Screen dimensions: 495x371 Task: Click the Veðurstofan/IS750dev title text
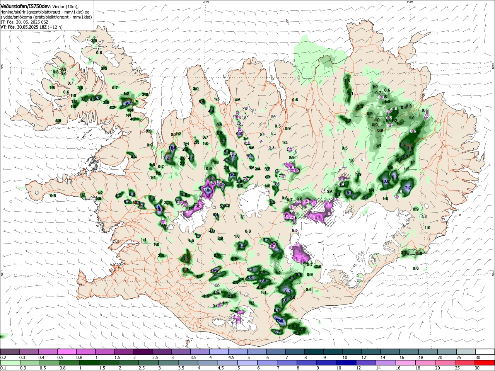point(26,6)
